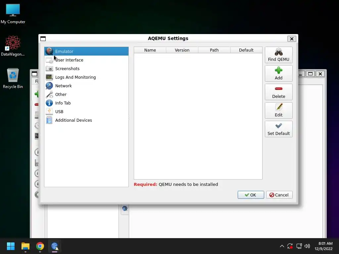
Task: Cancel the AQEMU Settings dialog
Action: coord(279,195)
